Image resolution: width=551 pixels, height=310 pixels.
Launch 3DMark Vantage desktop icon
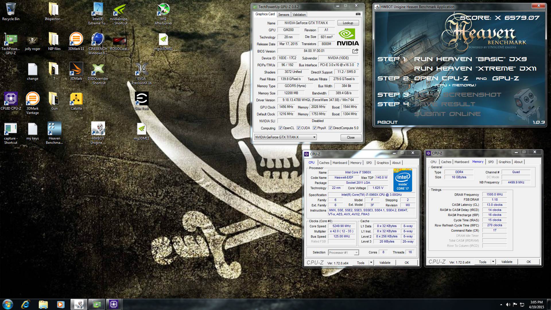click(x=32, y=103)
